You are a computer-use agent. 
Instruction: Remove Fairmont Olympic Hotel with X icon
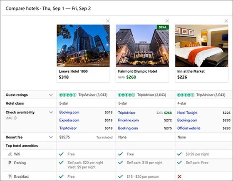tap(167, 21)
